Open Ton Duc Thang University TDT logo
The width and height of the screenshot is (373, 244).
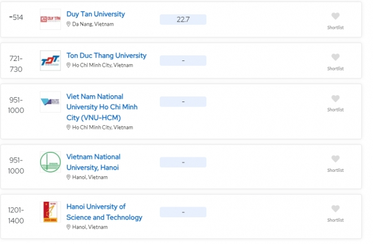point(50,60)
